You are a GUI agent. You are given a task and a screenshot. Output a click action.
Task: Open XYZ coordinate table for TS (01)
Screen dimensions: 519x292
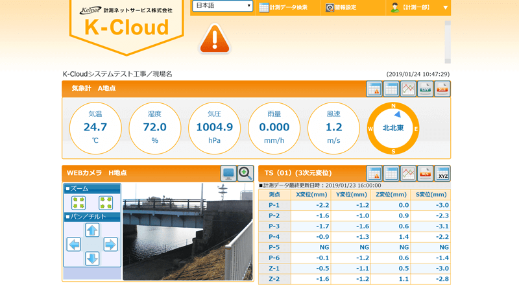click(x=442, y=173)
